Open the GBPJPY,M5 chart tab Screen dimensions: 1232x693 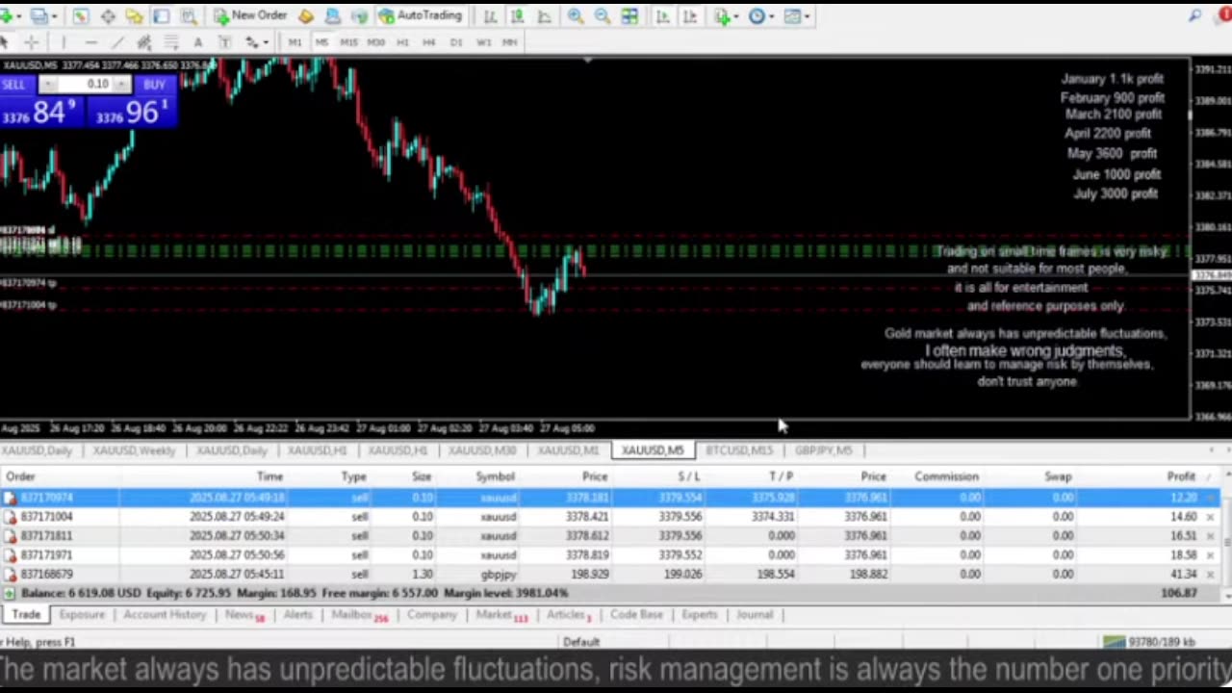click(823, 450)
